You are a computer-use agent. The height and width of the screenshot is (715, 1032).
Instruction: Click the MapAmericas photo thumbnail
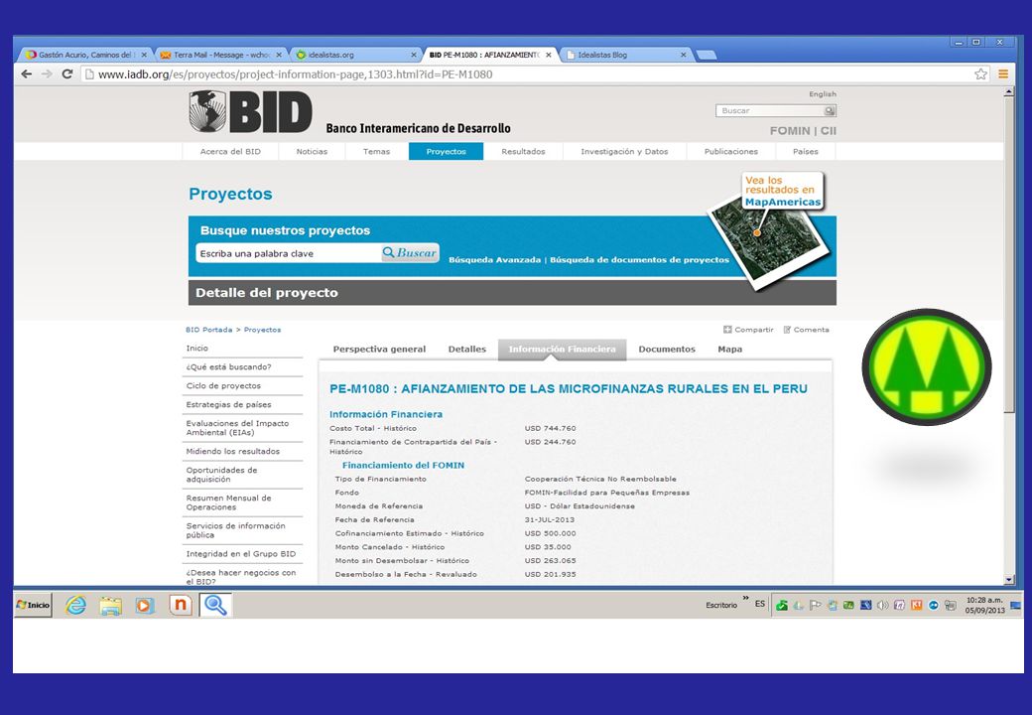(768, 240)
